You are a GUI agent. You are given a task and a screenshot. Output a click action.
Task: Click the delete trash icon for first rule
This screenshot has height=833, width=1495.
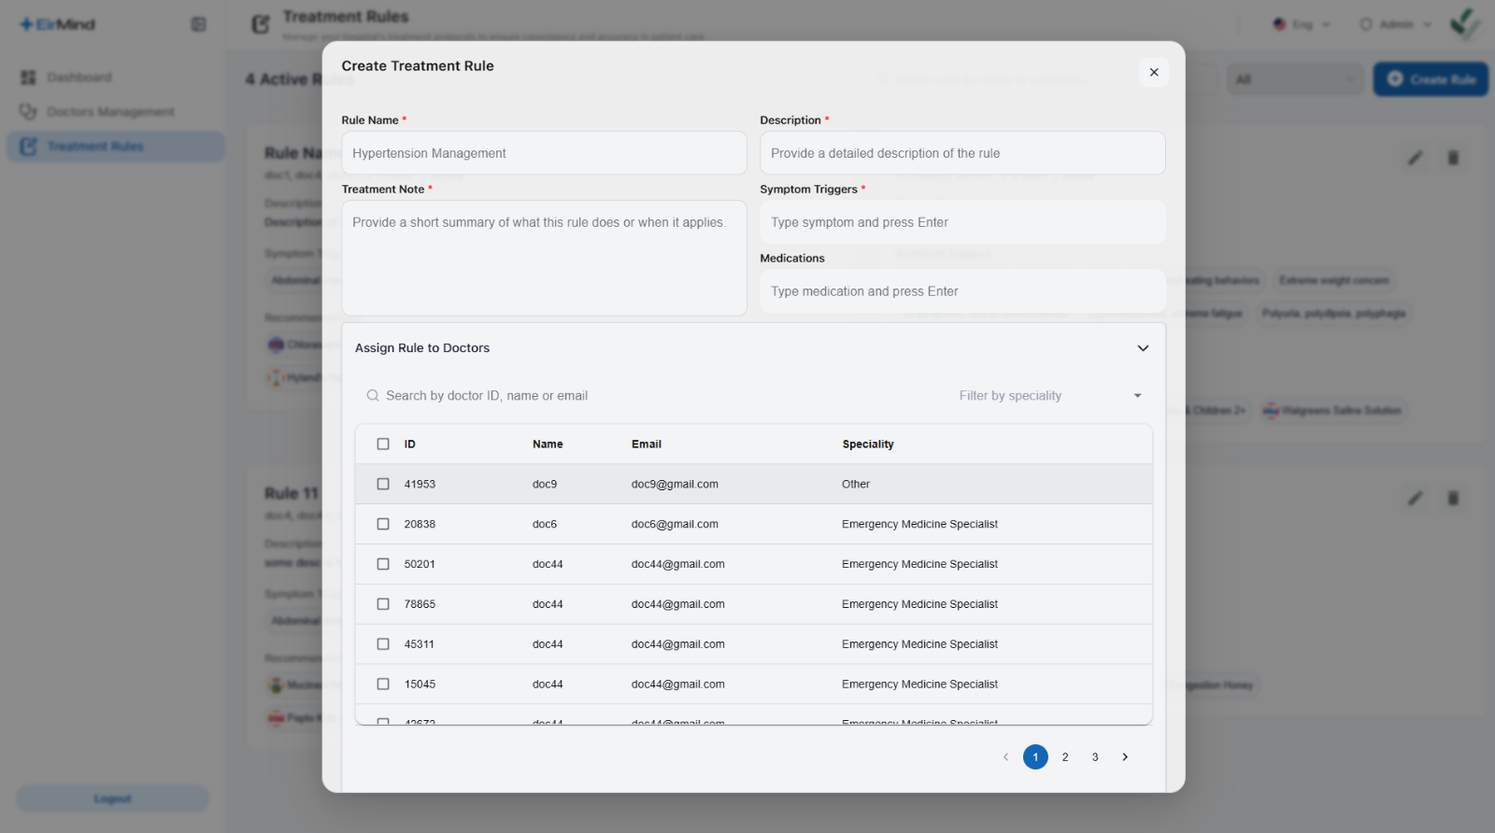tap(1453, 158)
